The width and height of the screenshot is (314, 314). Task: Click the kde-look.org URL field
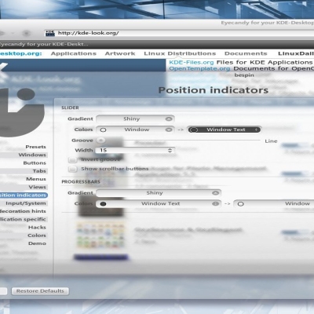(181, 33)
